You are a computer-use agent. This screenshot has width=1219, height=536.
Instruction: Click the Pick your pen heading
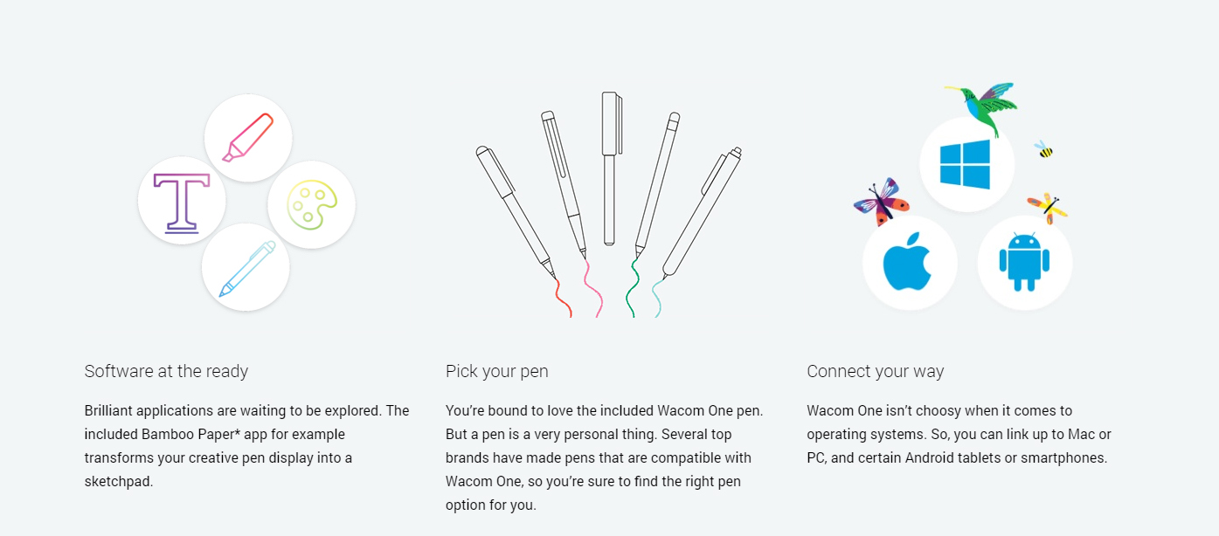coord(497,371)
